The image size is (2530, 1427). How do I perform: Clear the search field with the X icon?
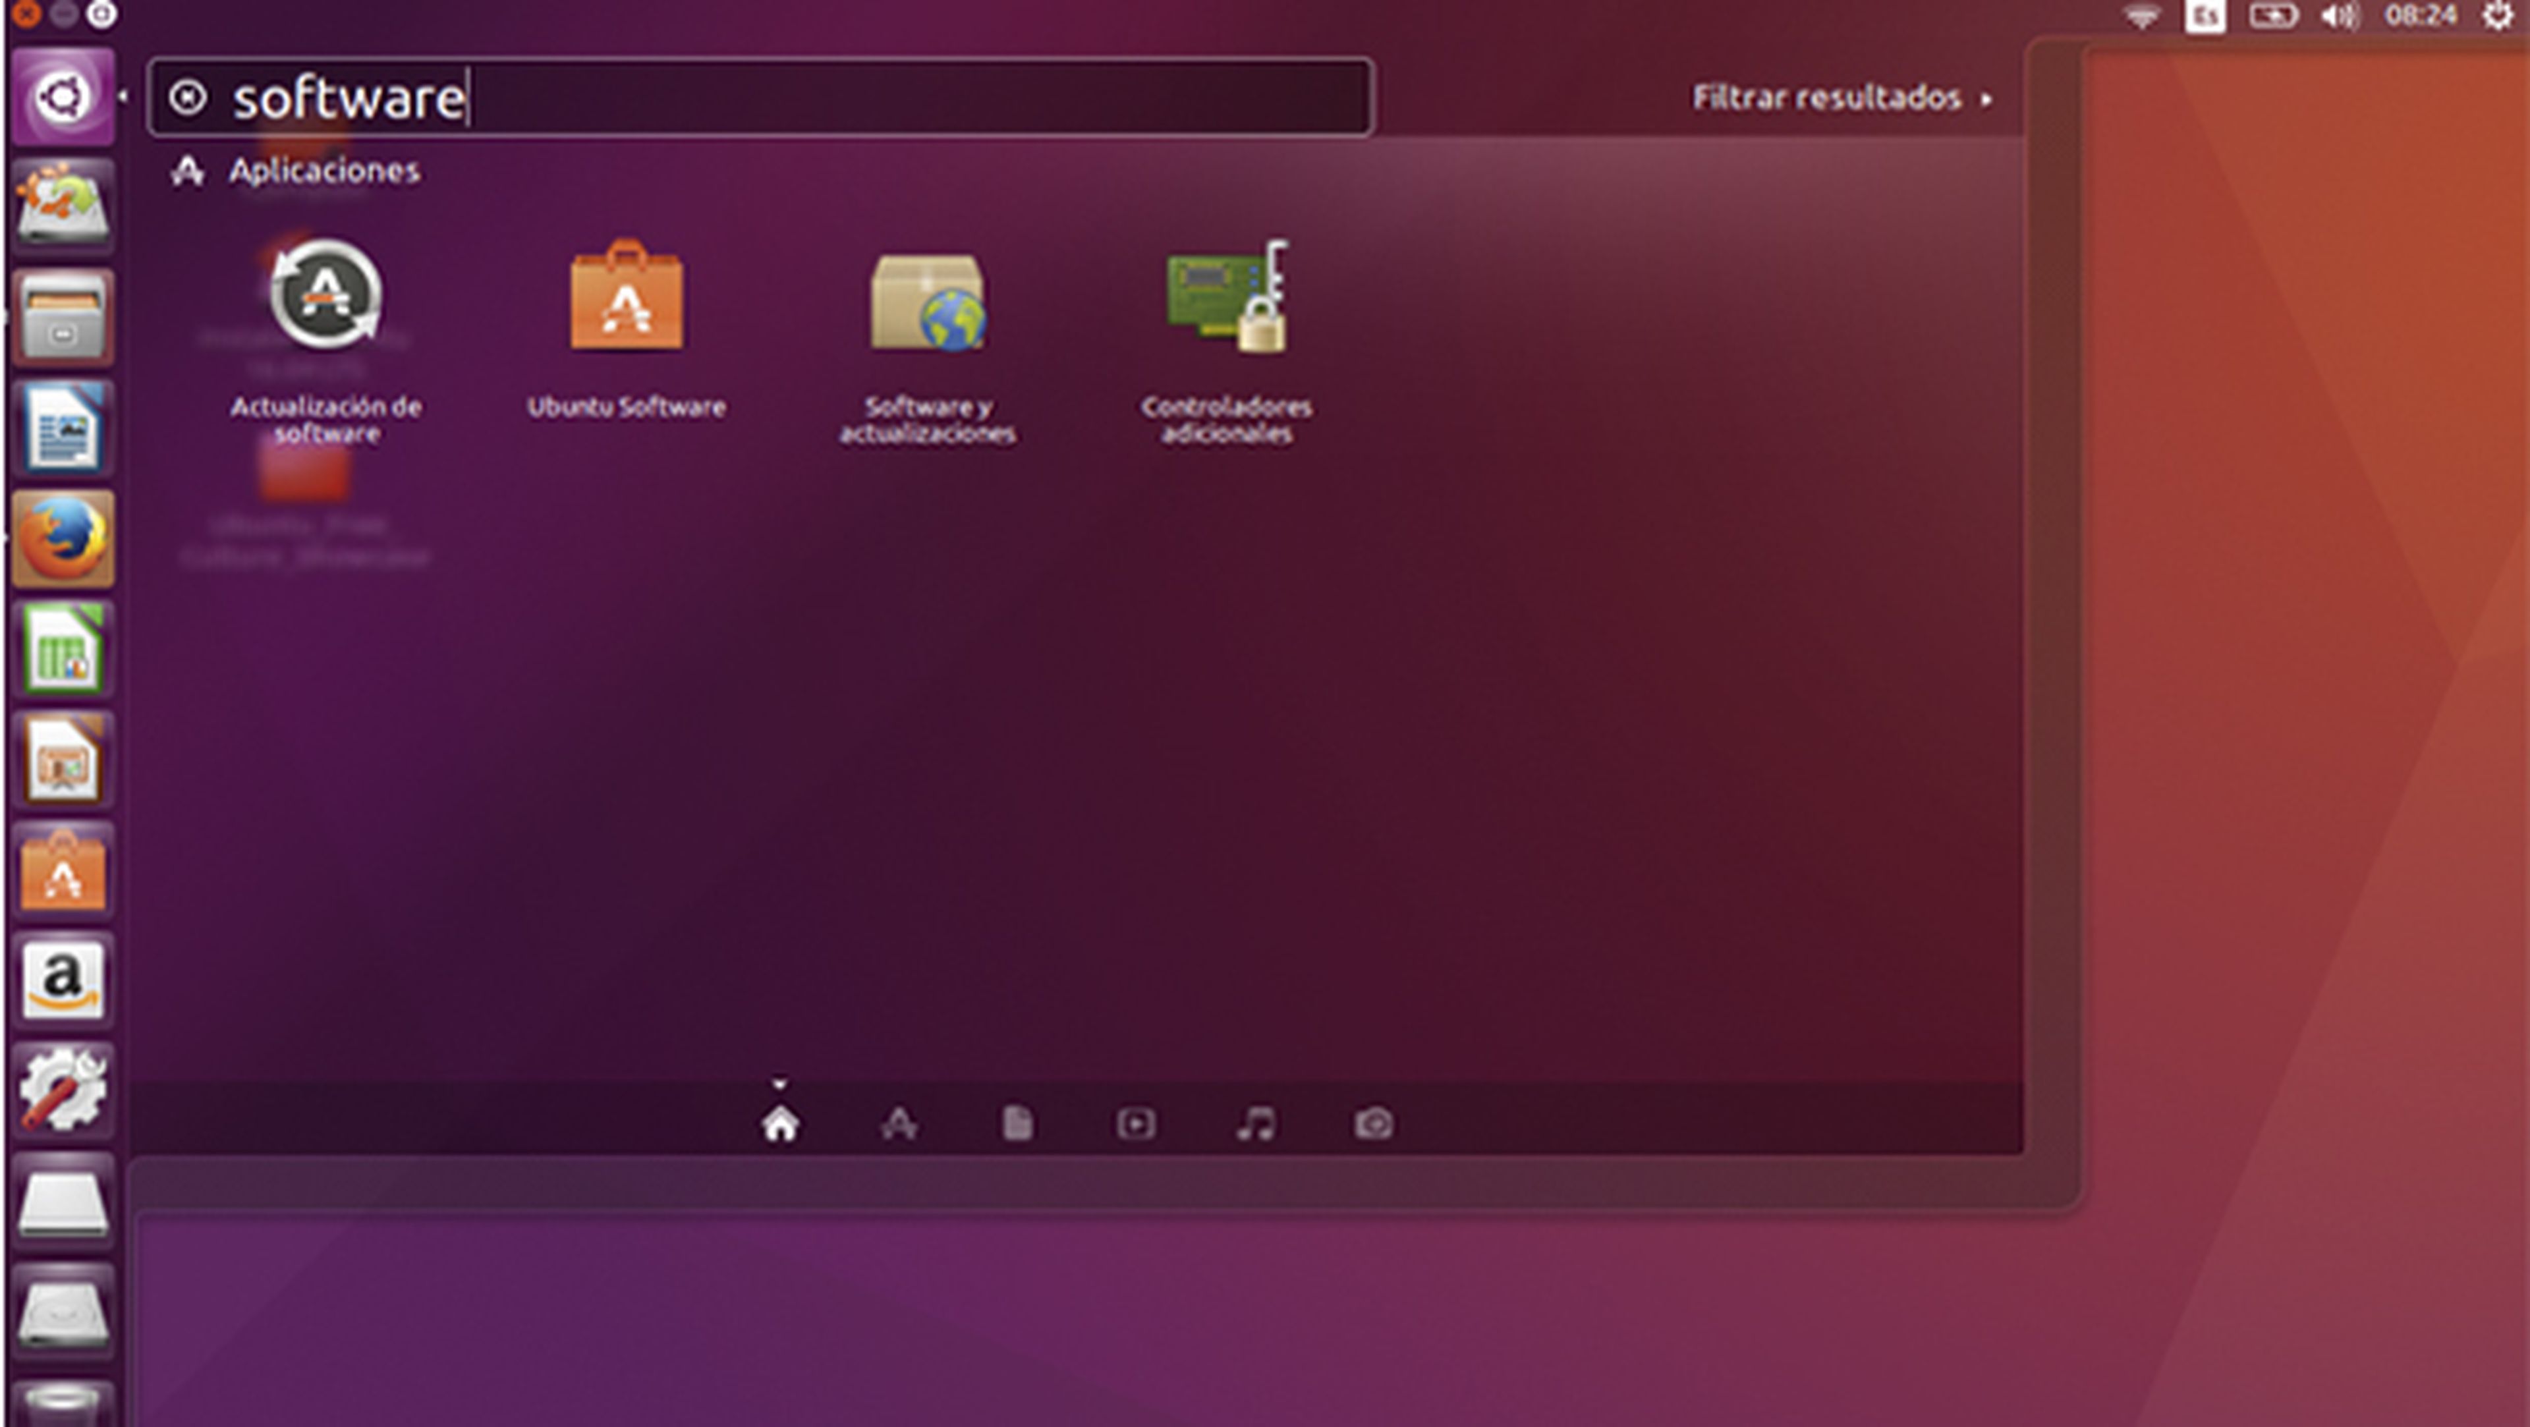[x=186, y=98]
